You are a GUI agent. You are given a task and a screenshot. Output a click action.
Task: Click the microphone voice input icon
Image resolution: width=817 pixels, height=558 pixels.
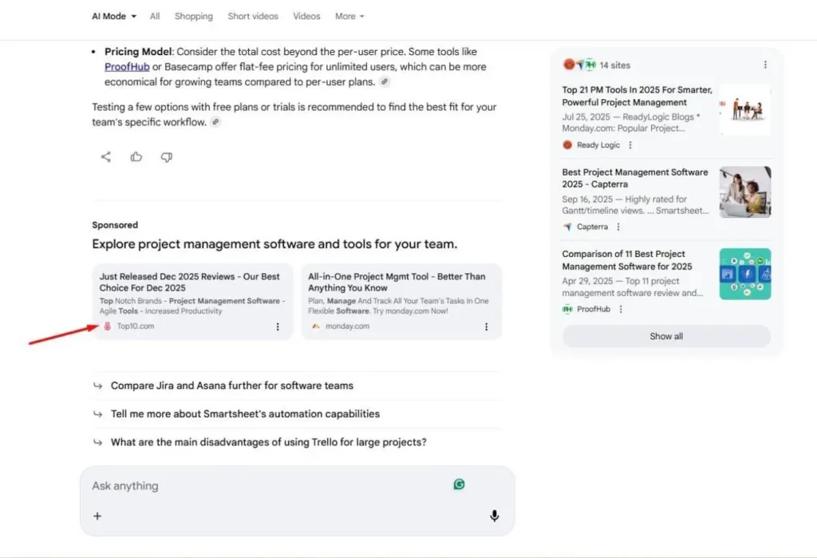click(x=494, y=516)
